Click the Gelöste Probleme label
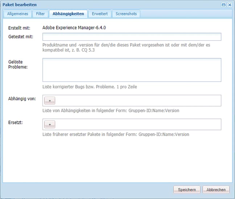This screenshot has height=199, width=235. (x=18, y=64)
